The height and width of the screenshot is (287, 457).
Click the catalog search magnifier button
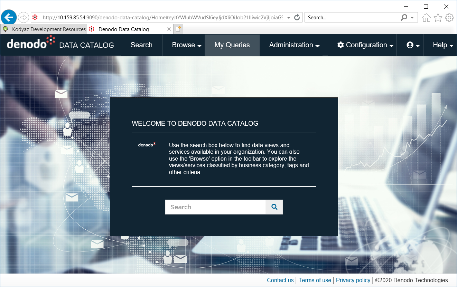[274, 207]
